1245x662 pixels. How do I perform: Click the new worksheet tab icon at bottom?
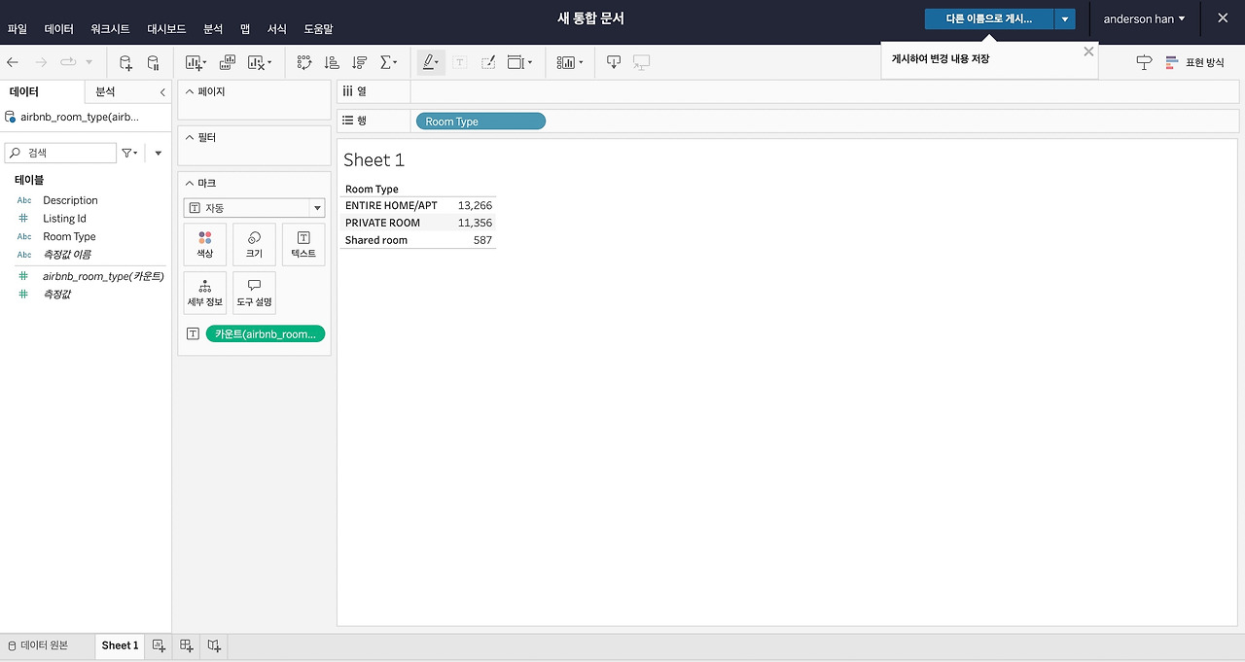[x=160, y=645]
